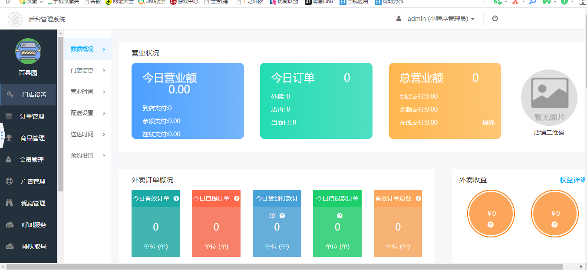Click the user icon beside 会员管理
Viewport: 587px width, 270px height.
9,160
